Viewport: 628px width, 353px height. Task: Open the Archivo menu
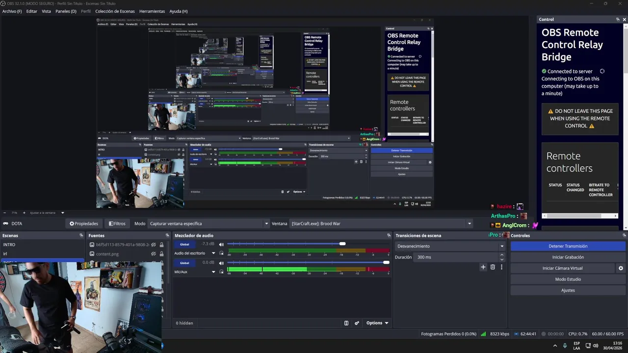[12, 11]
